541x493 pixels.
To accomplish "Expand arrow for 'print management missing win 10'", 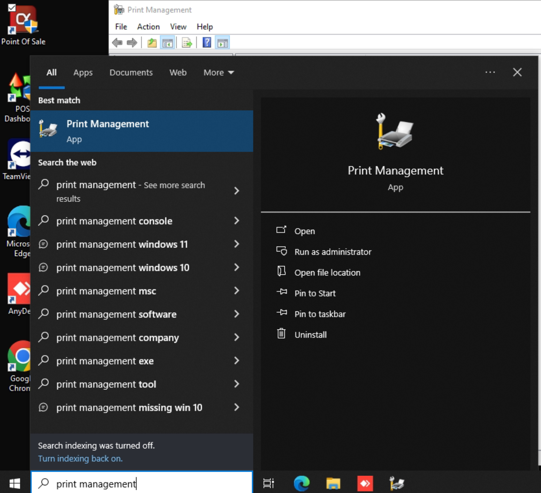I will point(237,407).
